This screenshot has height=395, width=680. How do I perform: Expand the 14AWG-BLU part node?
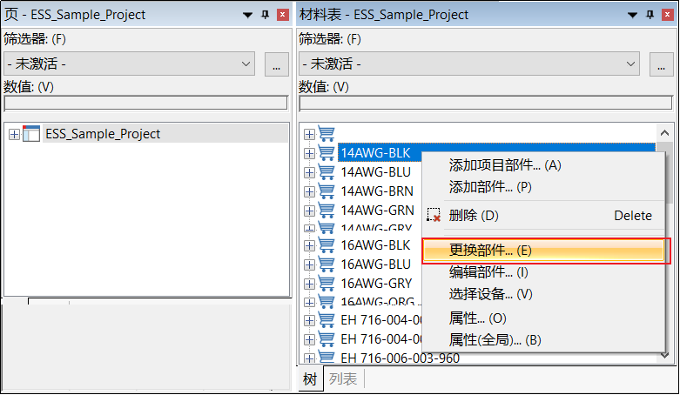[x=309, y=172]
